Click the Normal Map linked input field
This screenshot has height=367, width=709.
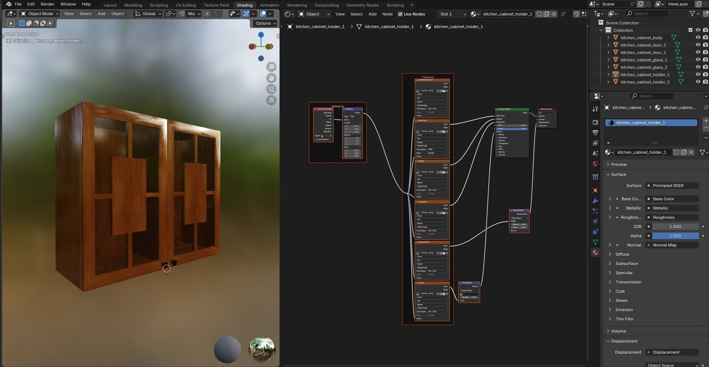point(672,245)
